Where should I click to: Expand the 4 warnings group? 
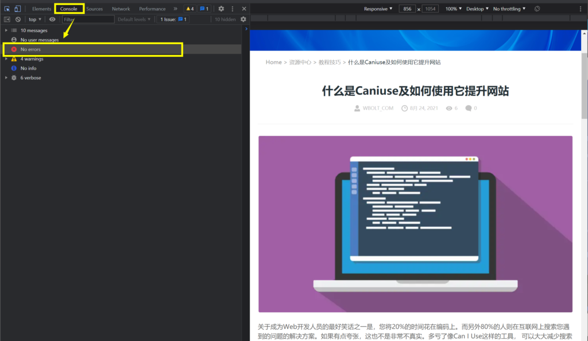point(6,59)
